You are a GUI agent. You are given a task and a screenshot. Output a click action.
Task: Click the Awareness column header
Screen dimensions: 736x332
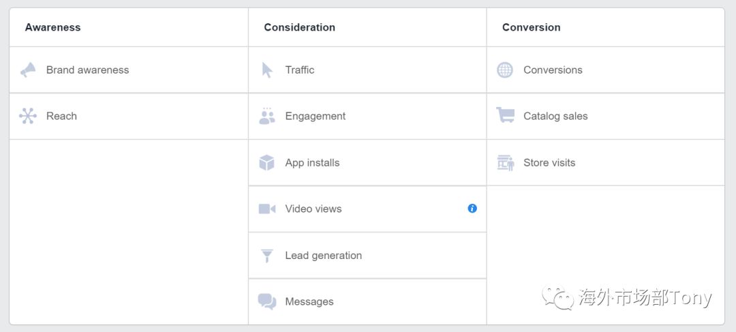(52, 27)
